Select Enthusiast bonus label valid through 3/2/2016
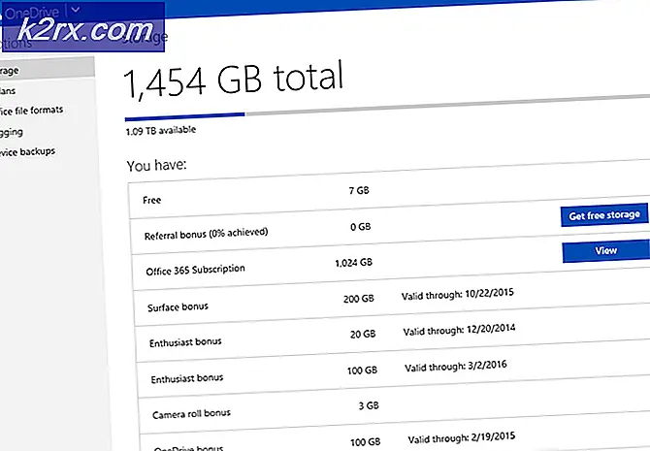 click(x=187, y=378)
